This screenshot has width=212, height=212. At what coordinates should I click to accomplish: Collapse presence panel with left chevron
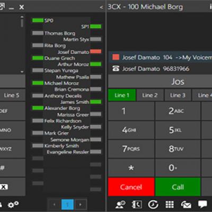[101, 7]
